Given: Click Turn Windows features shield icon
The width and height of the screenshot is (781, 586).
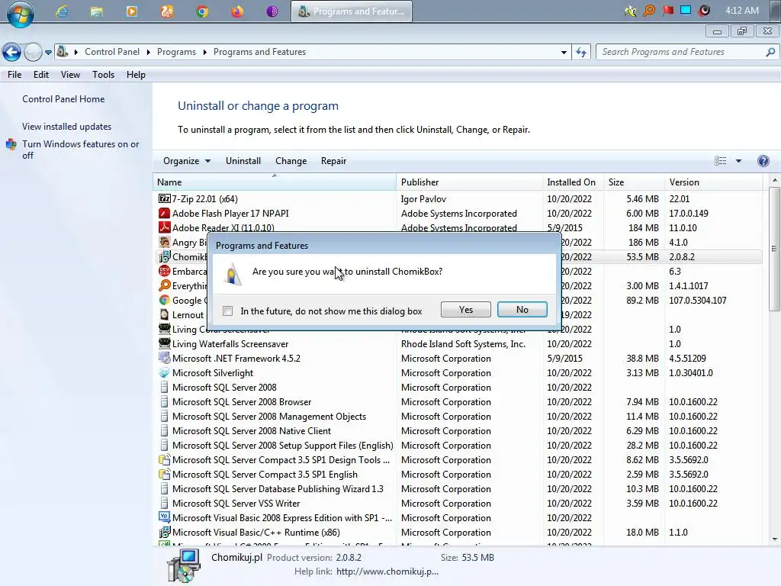Looking at the screenshot, I should coord(11,144).
